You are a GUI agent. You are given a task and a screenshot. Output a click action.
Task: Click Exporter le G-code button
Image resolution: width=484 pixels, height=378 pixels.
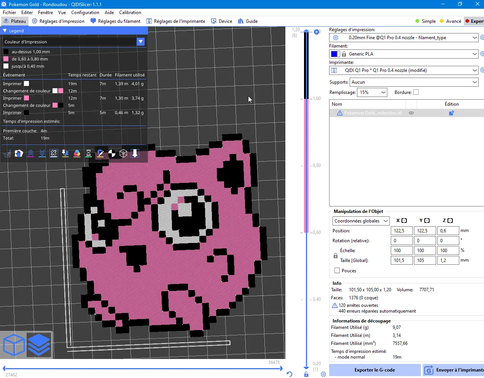tap(375, 370)
